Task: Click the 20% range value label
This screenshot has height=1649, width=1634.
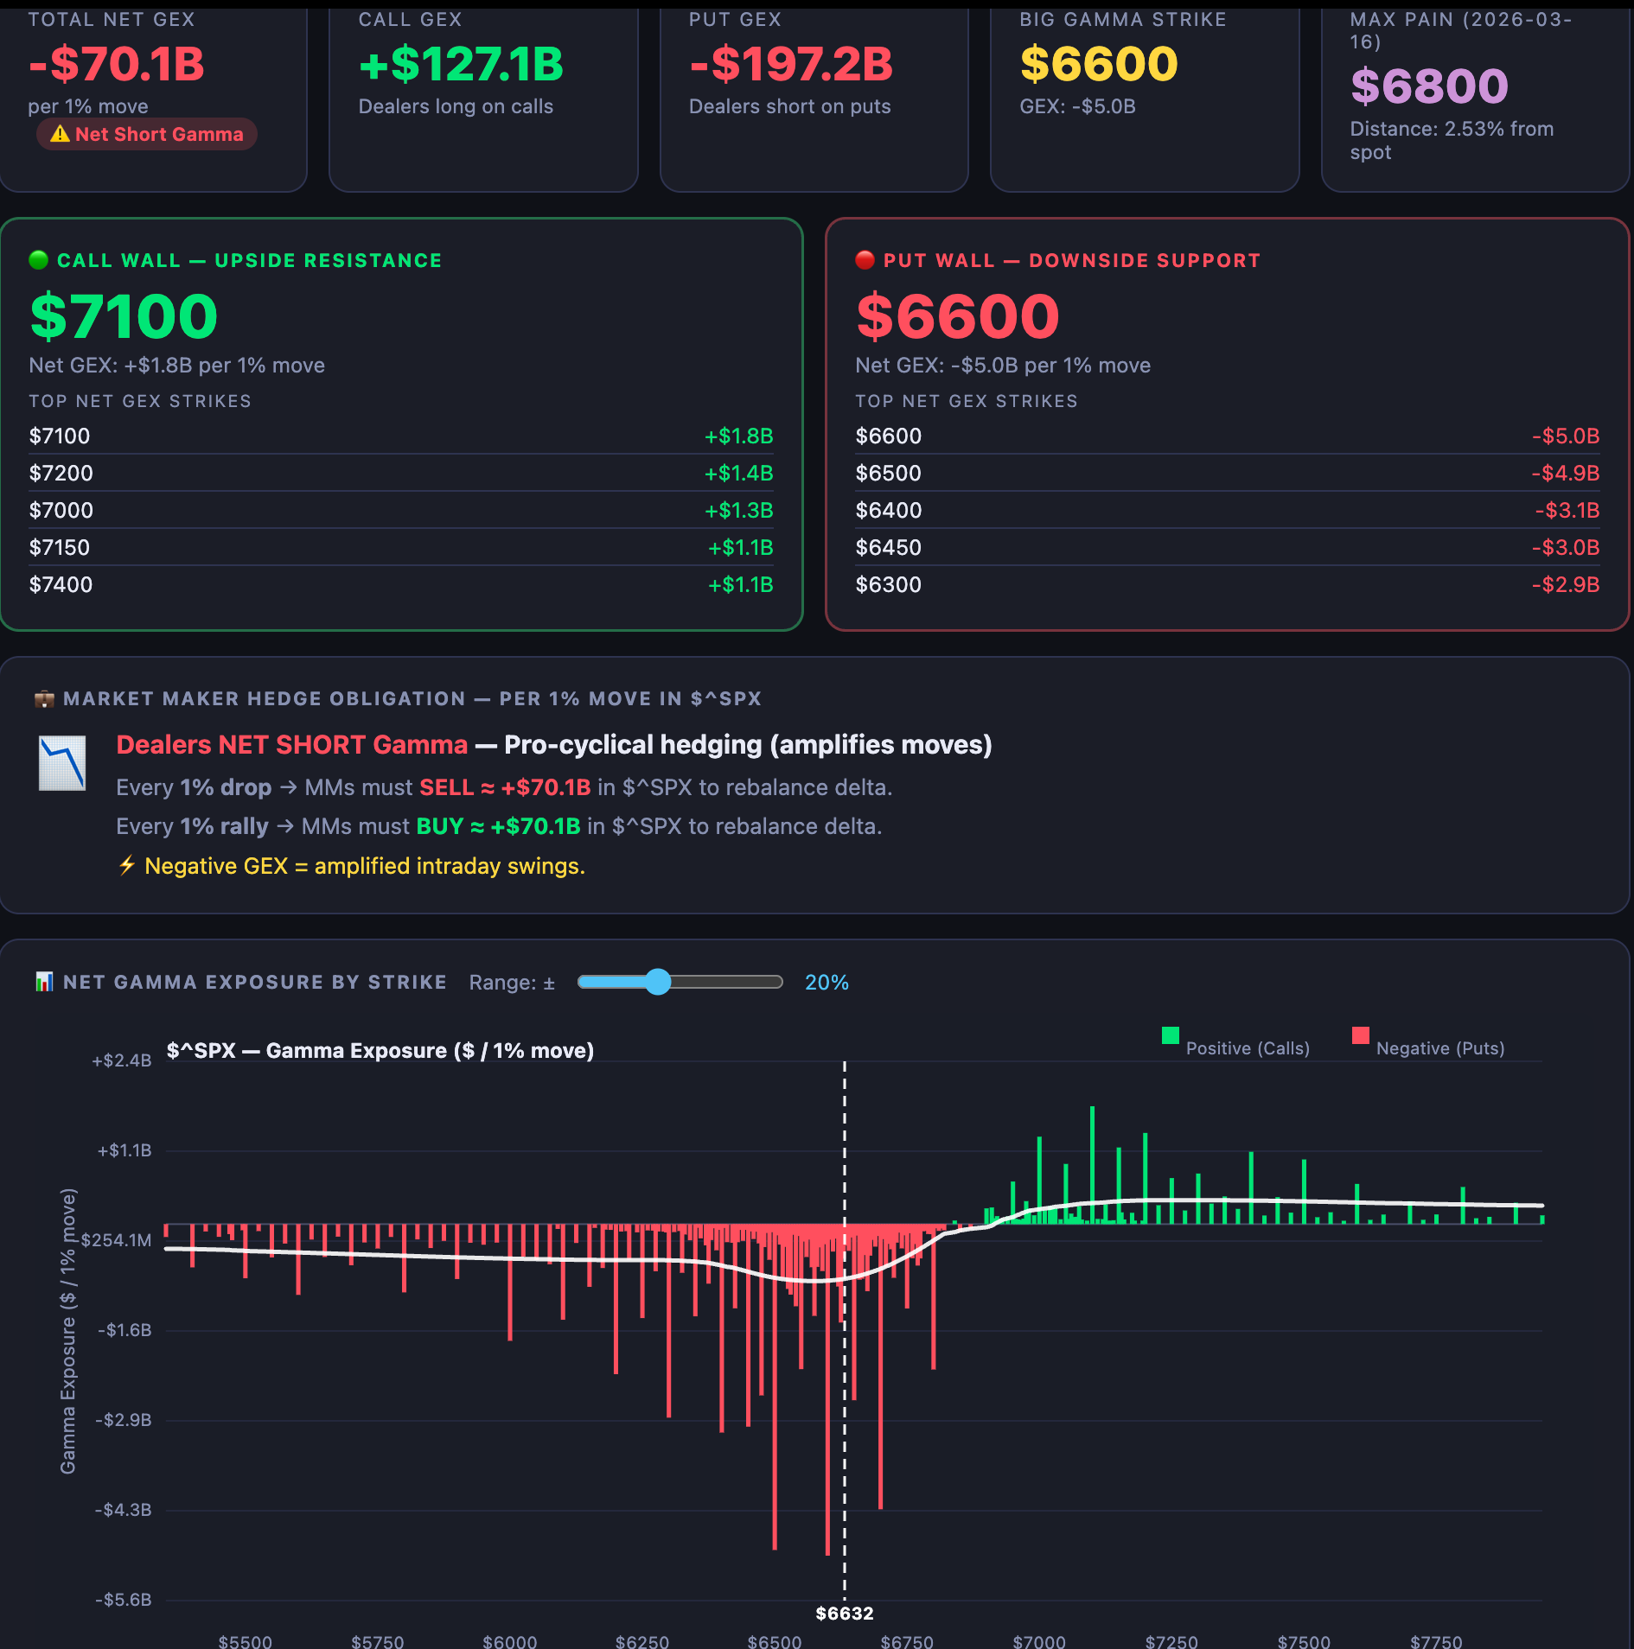Action: pos(827,983)
